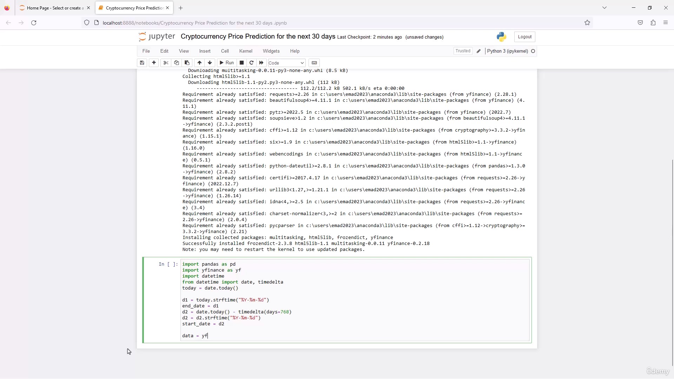The width and height of the screenshot is (674, 379).
Task: Cut selected cells with the scissors icon
Action: pos(166,63)
